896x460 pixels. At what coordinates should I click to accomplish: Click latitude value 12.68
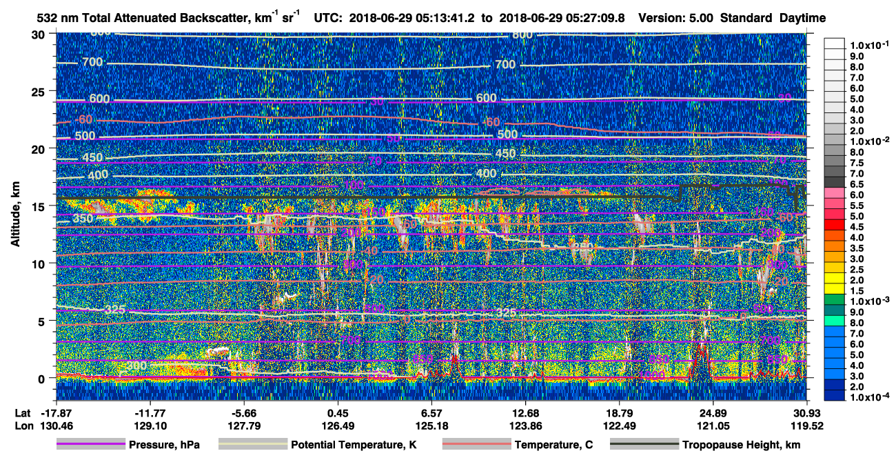click(x=526, y=413)
